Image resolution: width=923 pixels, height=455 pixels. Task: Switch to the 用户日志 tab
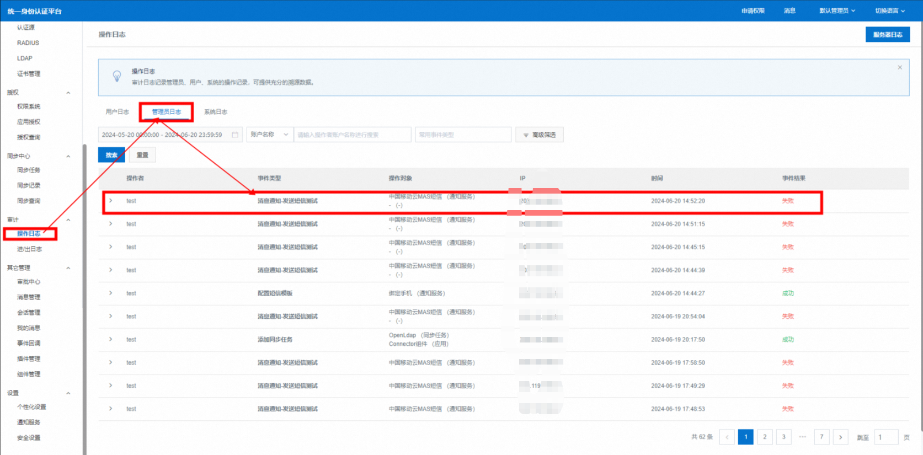pos(117,112)
